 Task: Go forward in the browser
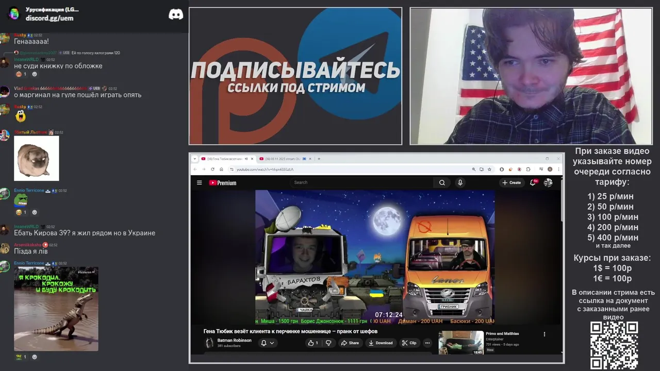[203, 169]
